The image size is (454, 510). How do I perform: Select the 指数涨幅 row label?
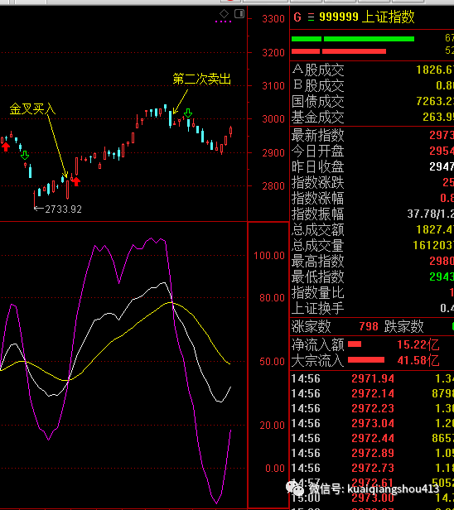pyautogui.click(x=318, y=198)
